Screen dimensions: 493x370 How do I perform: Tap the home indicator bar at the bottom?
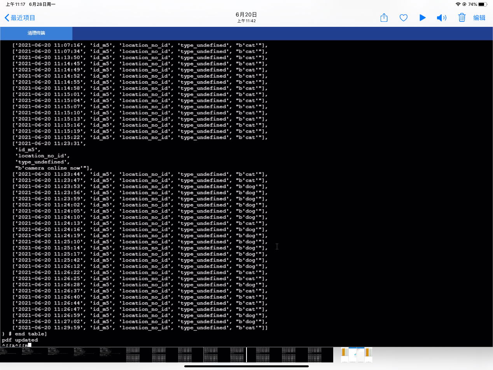pyautogui.click(x=247, y=366)
